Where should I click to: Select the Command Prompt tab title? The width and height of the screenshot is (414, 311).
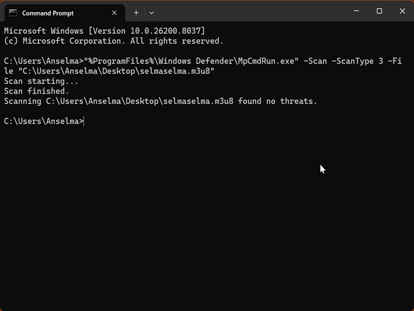pyautogui.click(x=48, y=13)
